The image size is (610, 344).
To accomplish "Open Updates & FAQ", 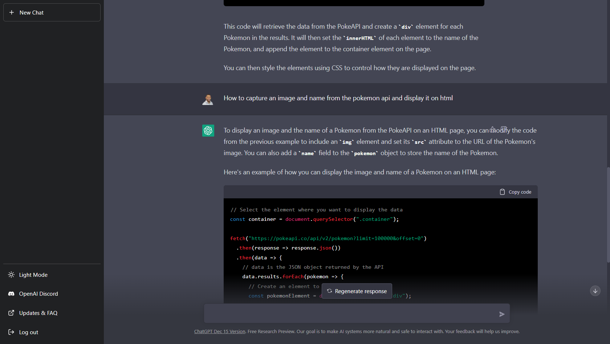I will (x=52, y=313).
